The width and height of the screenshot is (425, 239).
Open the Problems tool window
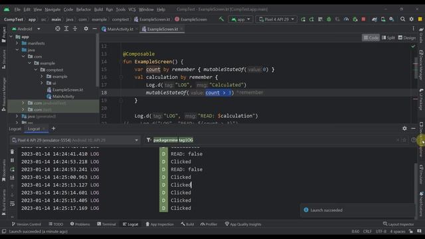[80, 224]
